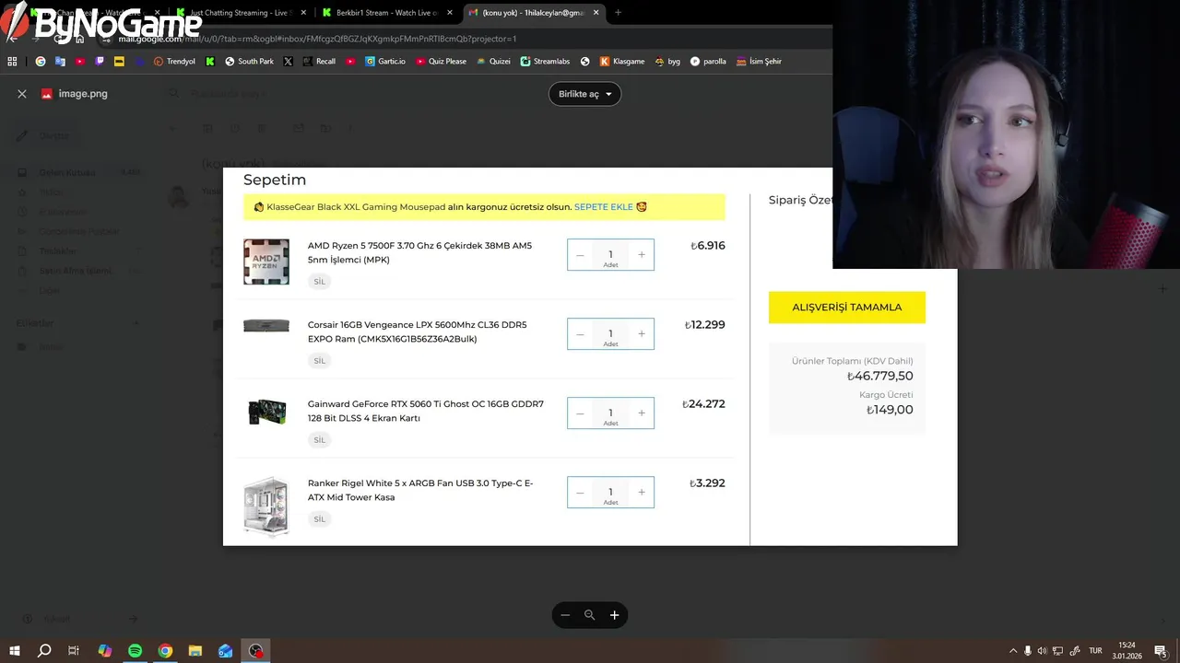This screenshot has width=1180, height=663.
Task: Open the South Park bookmark
Action: click(249, 62)
